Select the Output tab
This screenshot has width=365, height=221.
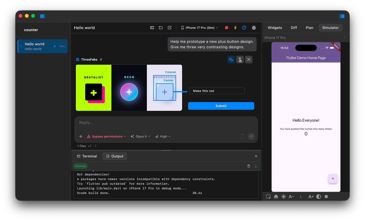point(115,156)
